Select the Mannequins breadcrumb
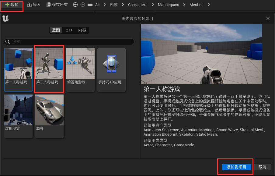275x176 pixels. [168, 5]
